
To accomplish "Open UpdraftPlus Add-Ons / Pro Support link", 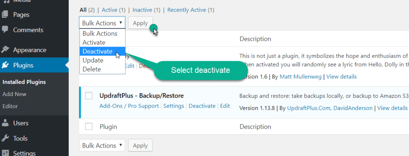I will (129, 106).
